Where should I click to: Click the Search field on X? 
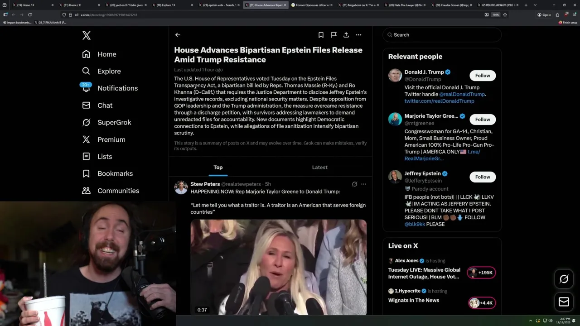click(x=442, y=35)
